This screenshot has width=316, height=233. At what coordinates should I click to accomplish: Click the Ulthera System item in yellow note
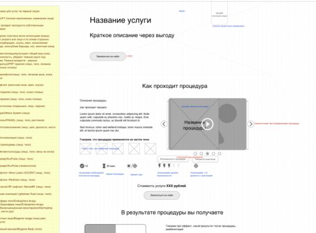point(15,113)
